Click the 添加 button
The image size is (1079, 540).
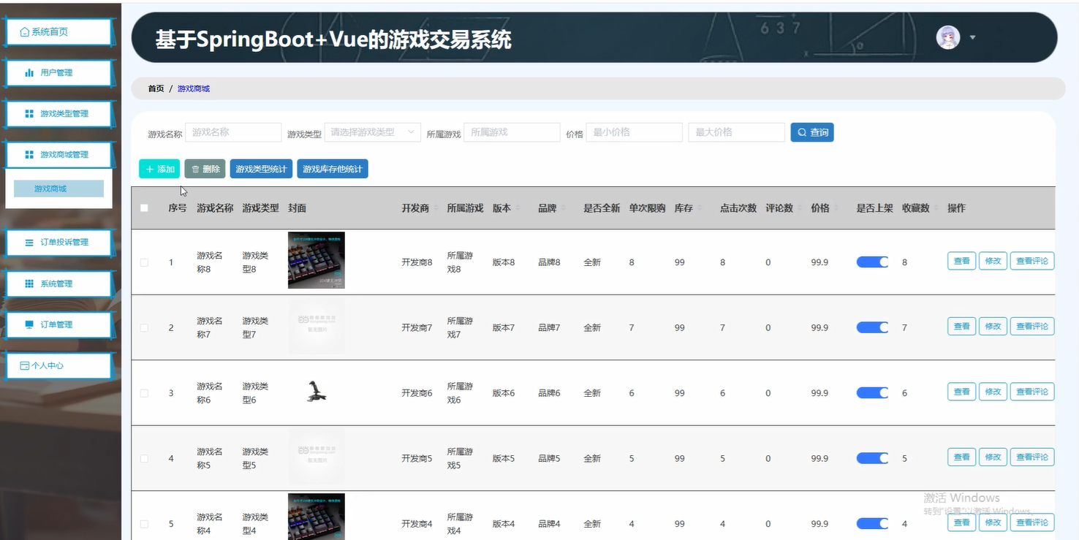pos(159,169)
